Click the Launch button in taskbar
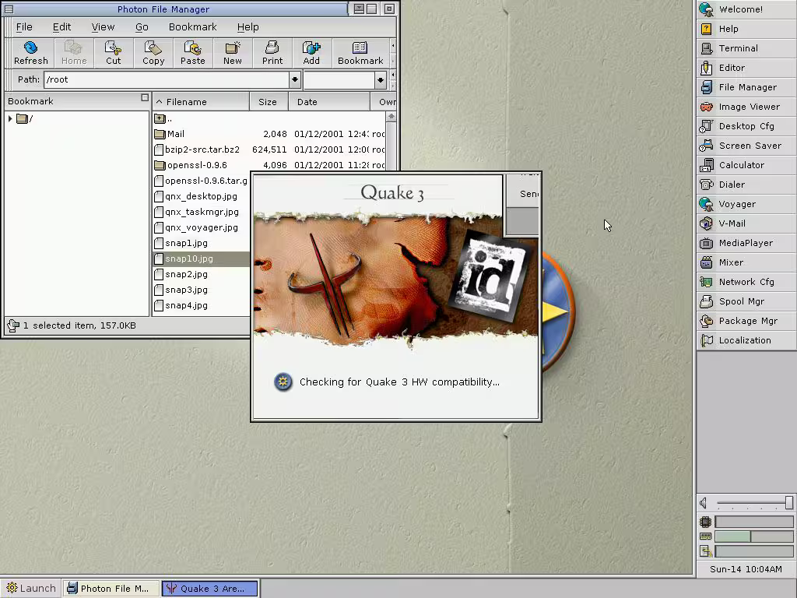This screenshot has width=797, height=598. click(31, 589)
